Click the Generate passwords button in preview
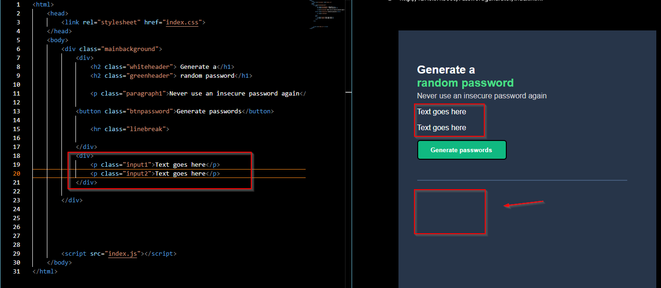661x288 pixels. coord(462,150)
